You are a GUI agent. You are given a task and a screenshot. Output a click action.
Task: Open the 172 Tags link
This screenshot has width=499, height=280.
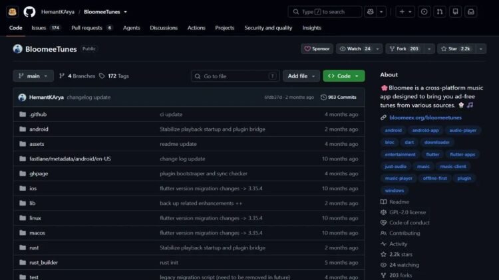coord(114,76)
